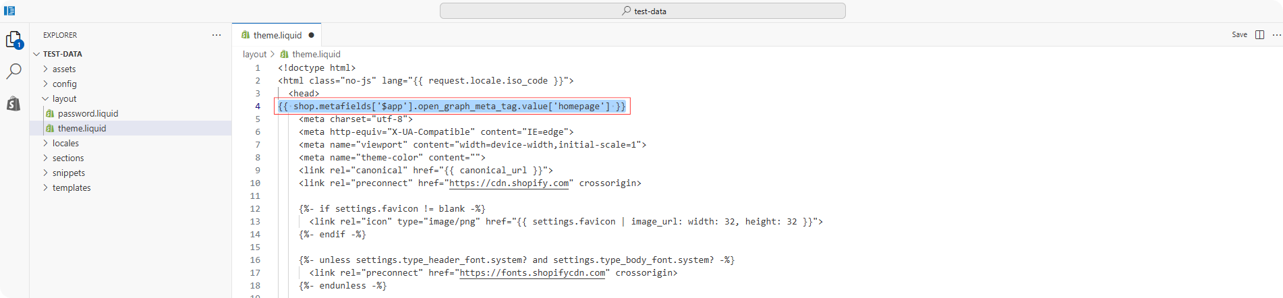Toggle primary sidebar icon at top-left
Image resolution: width=1283 pixels, height=298 pixels.
click(9, 11)
